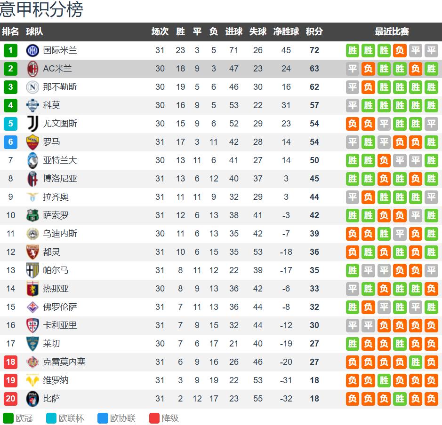Open the 克雷莫内塞 team link
The height and width of the screenshot is (425, 442).
pyautogui.click(x=64, y=362)
